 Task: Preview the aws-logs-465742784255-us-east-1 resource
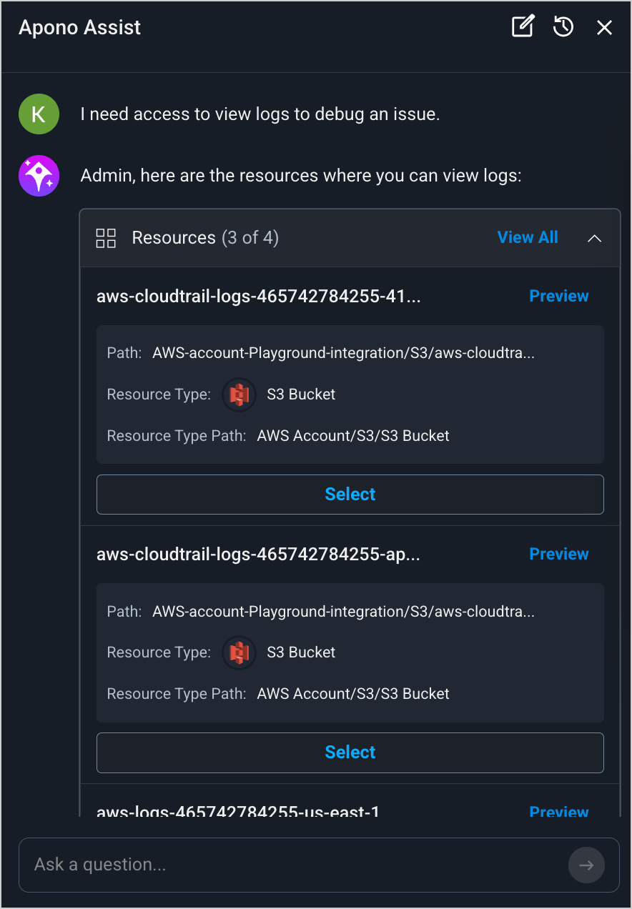(558, 811)
